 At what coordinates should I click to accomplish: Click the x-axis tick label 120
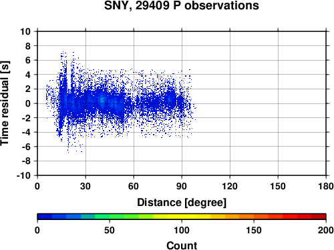click(230, 186)
